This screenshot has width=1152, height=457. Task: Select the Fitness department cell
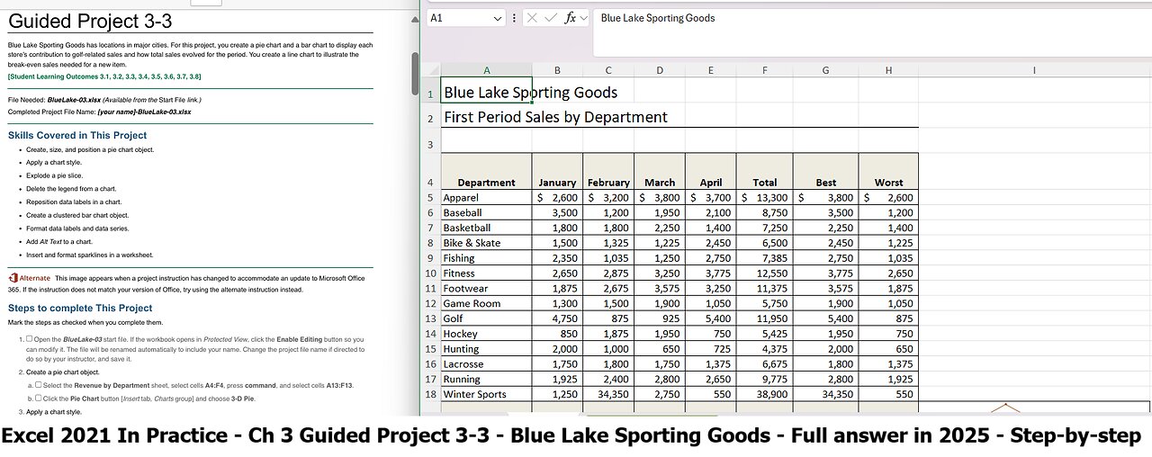click(x=487, y=273)
